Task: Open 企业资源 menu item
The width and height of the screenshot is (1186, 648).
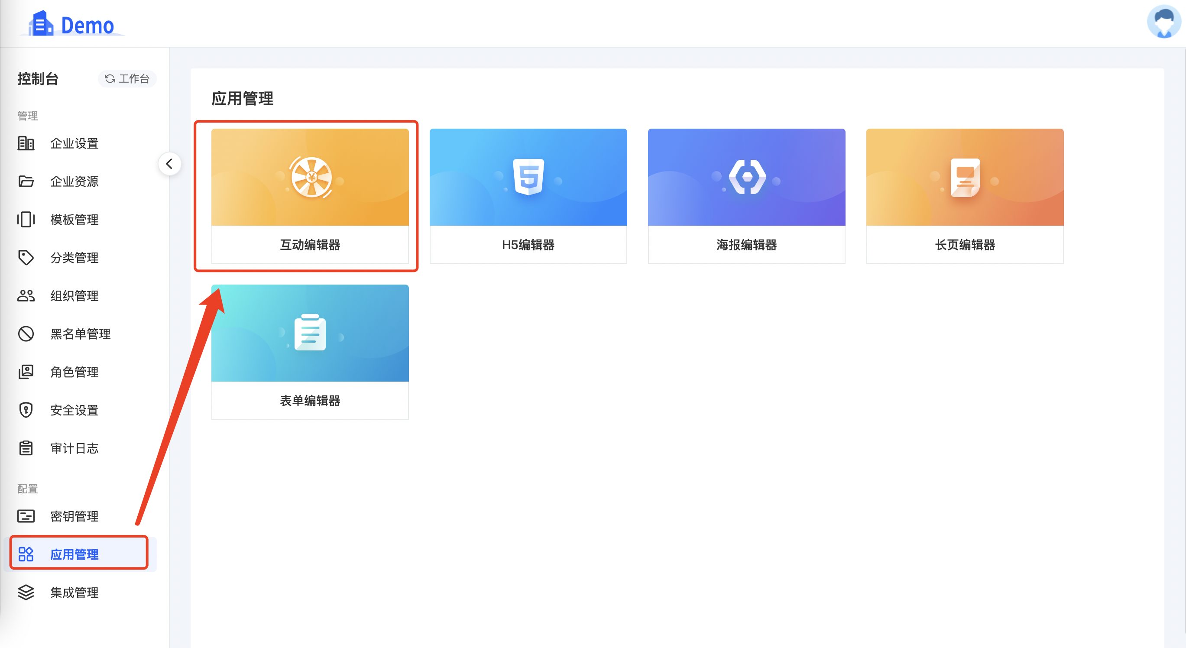Action: pos(80,181)
